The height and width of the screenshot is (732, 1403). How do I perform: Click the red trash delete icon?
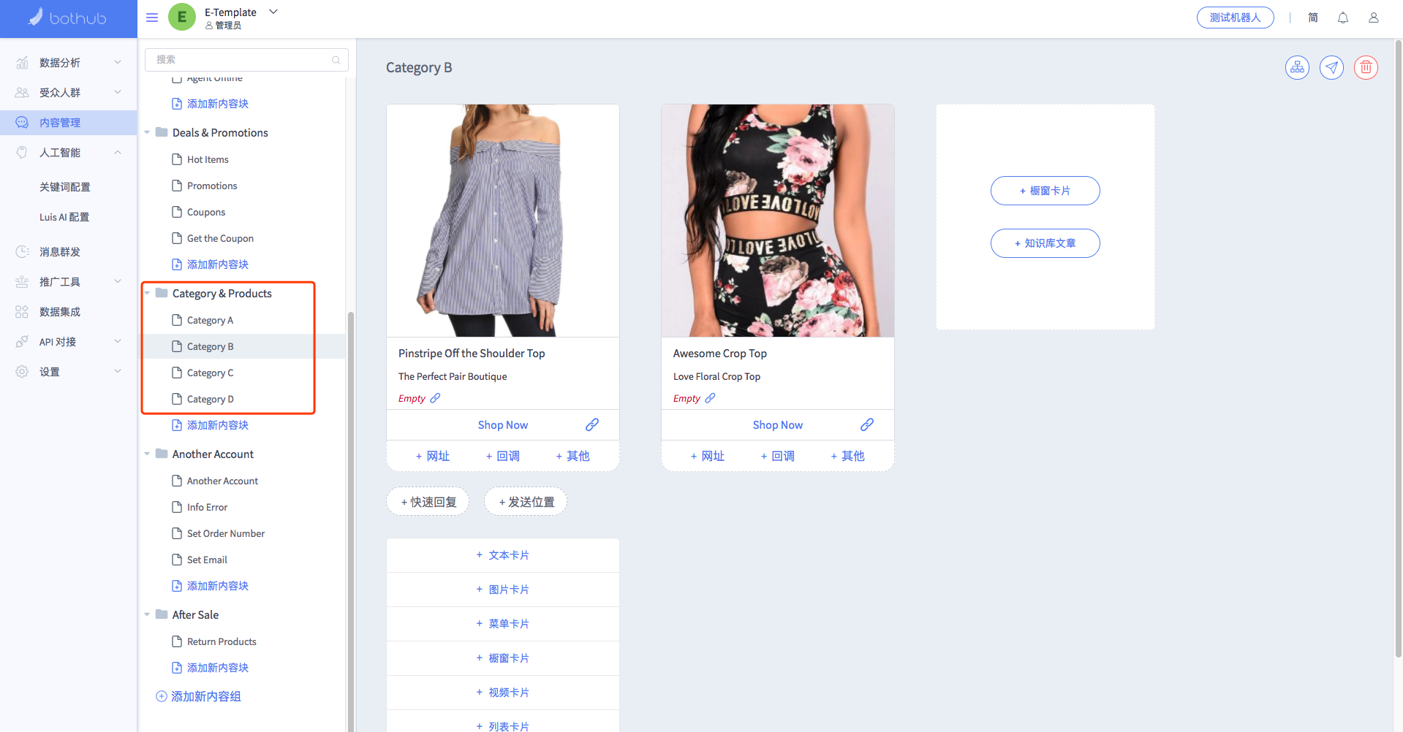pyautogui.click(x=1366, y=68)
